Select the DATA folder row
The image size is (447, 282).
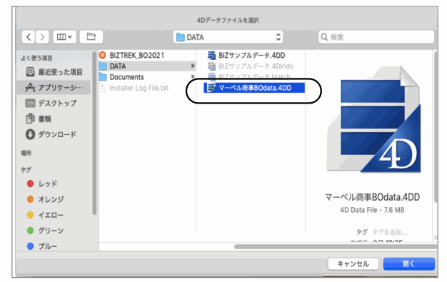click(147, 66)
